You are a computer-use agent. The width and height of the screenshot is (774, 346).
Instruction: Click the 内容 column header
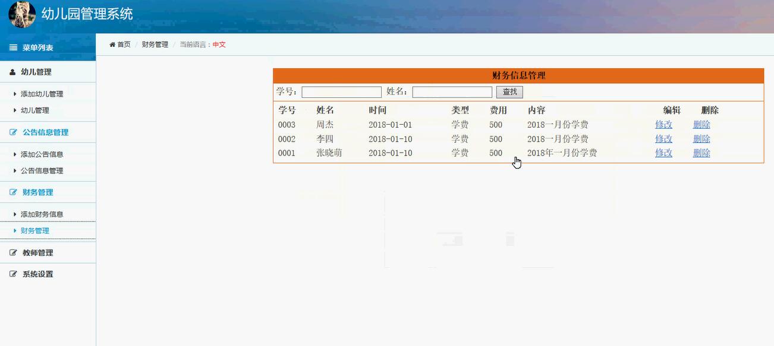tap(536, 110)
